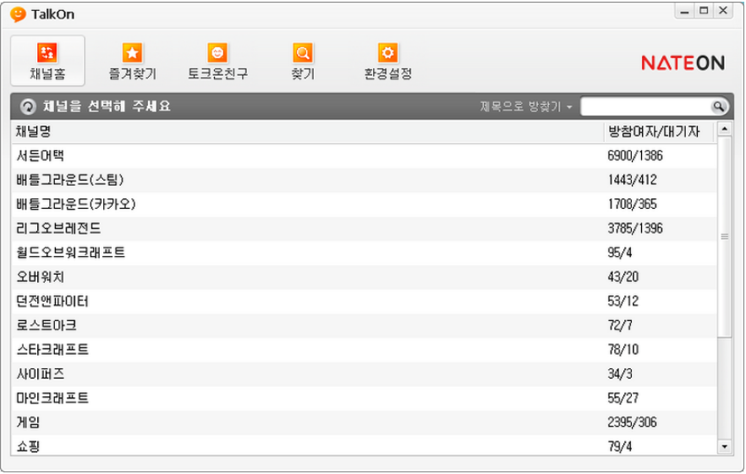746x474 pixels.
Task: Select the 던전앤파이터 channel
Action: [x=364, y=302]
